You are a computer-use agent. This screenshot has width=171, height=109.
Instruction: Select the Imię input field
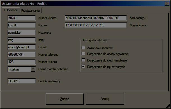tap(22, 40)
